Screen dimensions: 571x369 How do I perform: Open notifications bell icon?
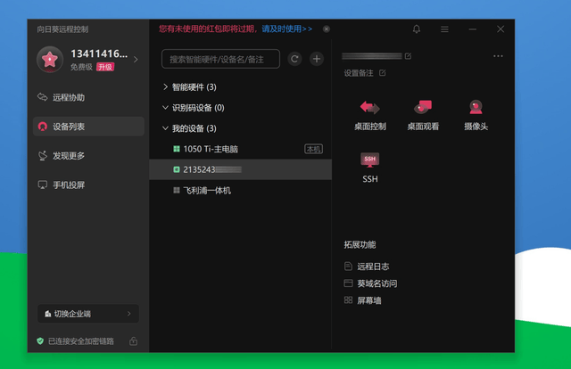417,29
